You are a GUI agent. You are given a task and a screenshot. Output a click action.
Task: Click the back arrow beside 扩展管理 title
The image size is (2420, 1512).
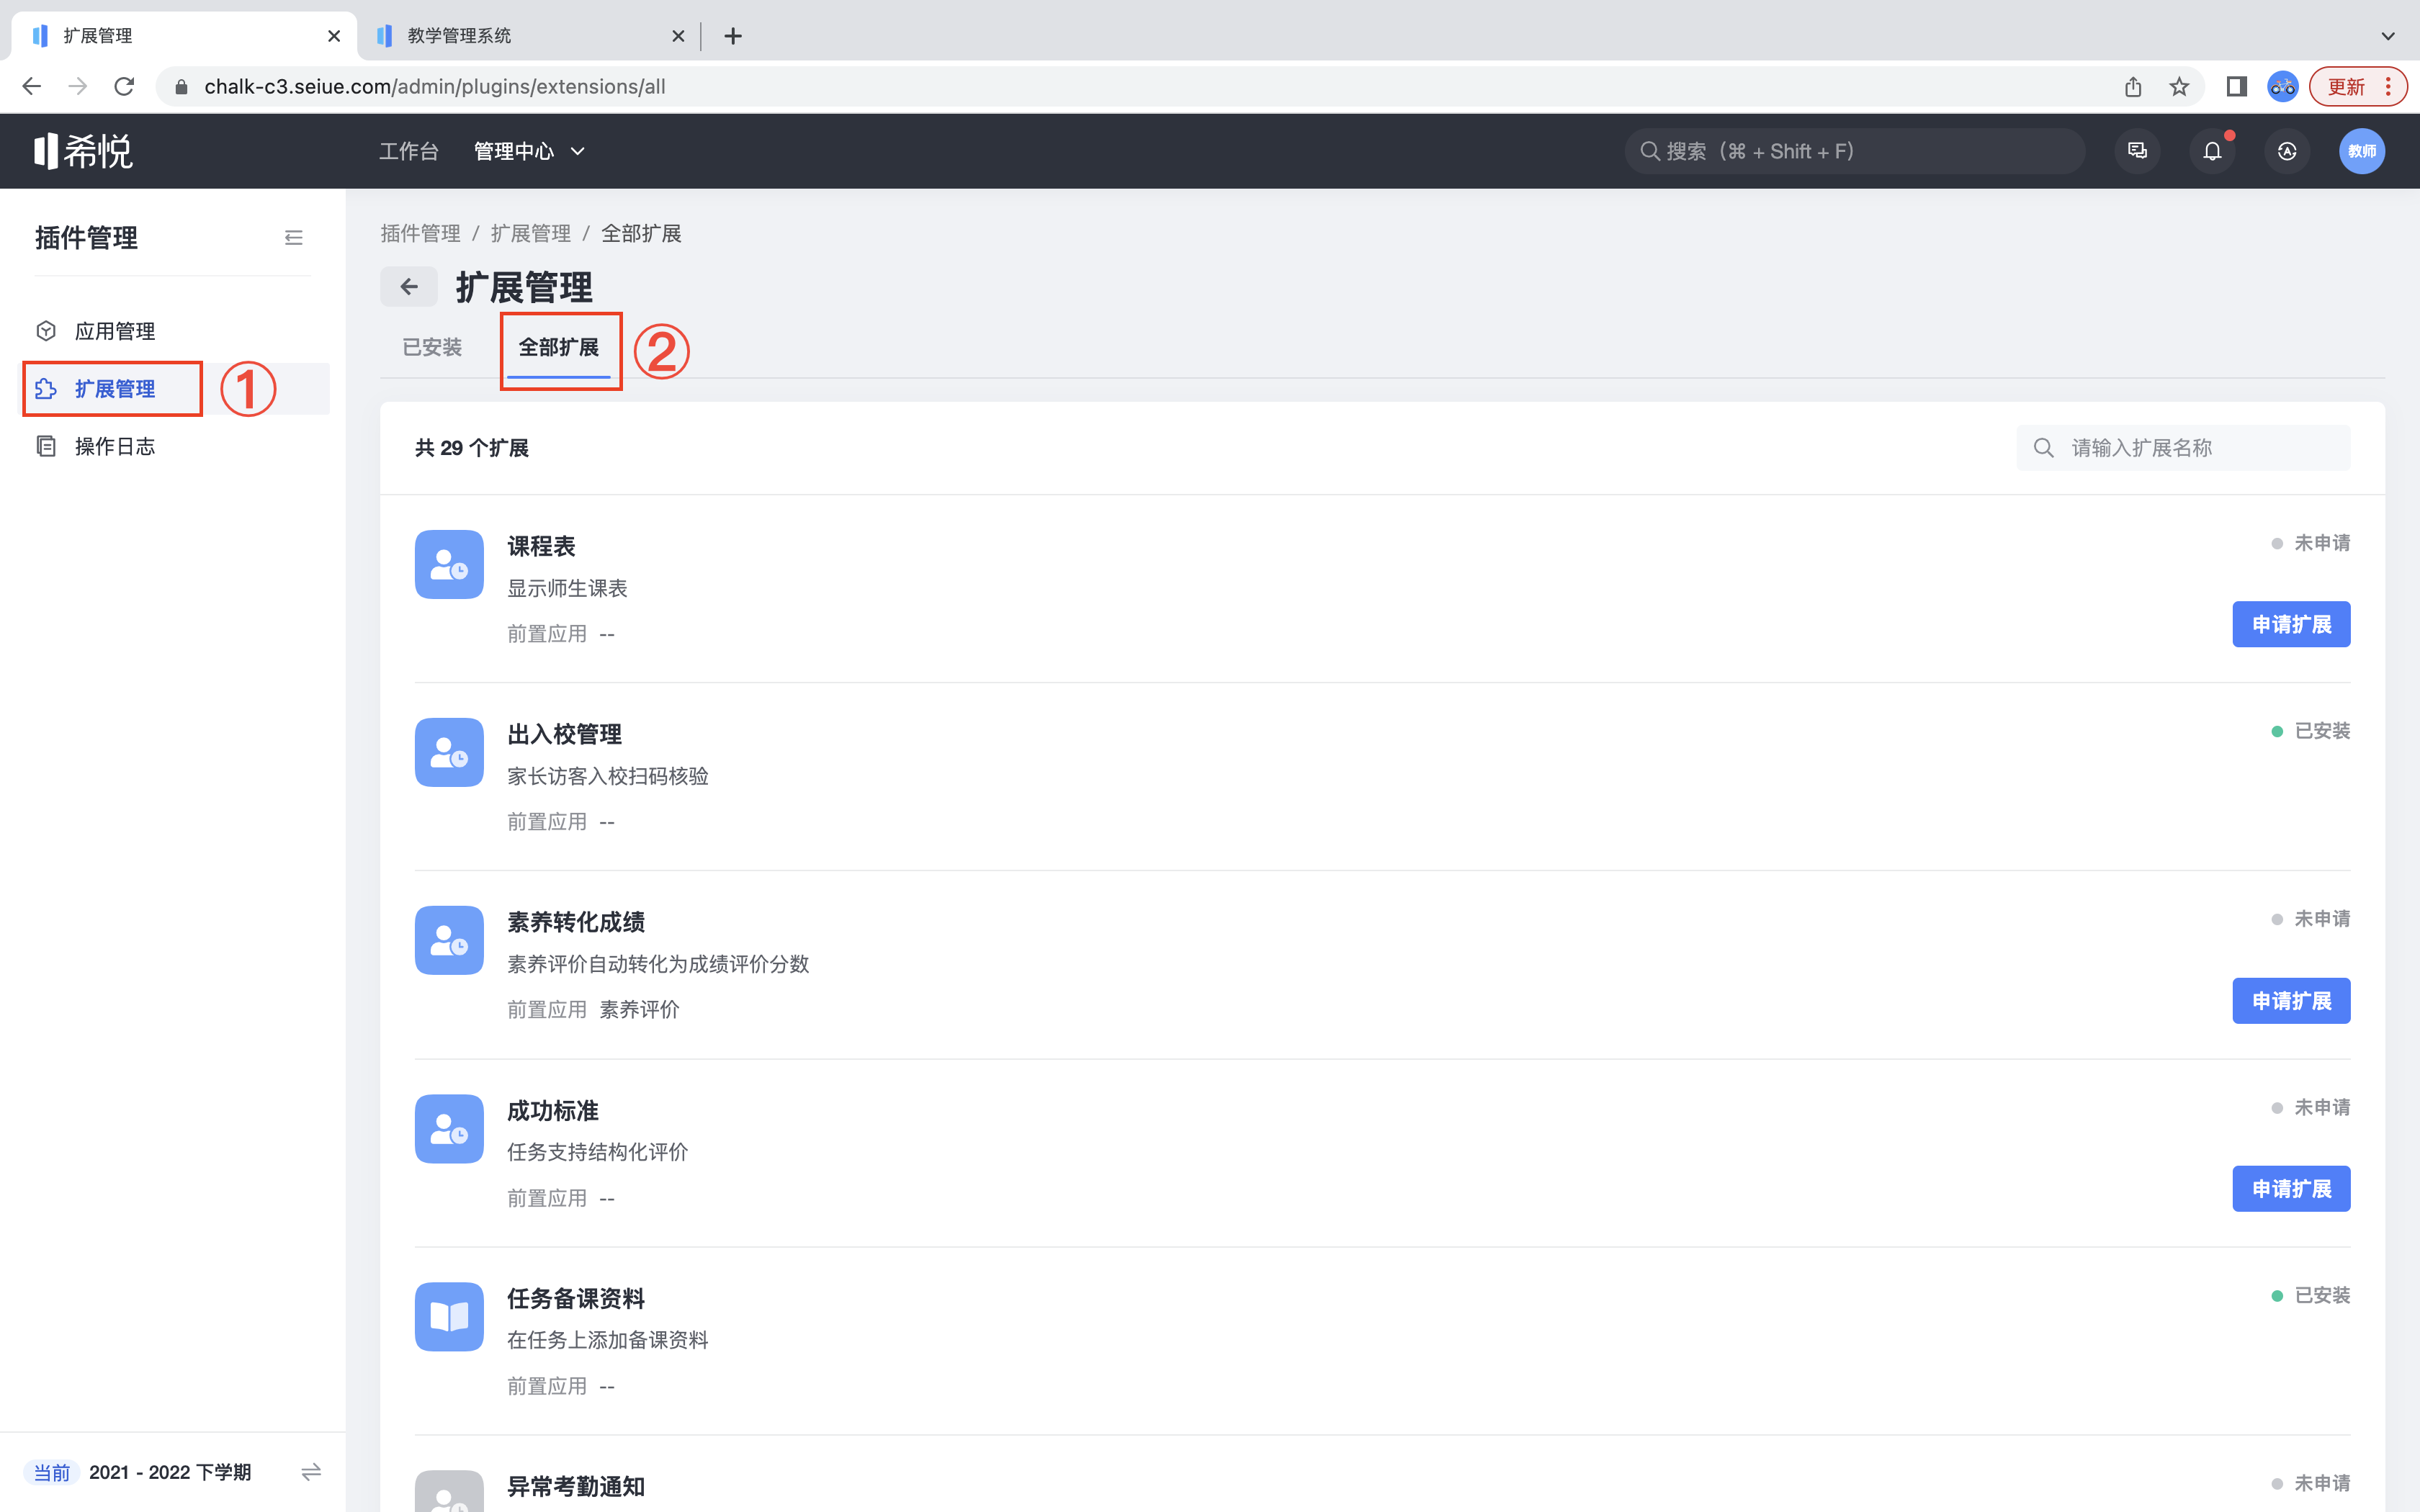click(409, 287)
